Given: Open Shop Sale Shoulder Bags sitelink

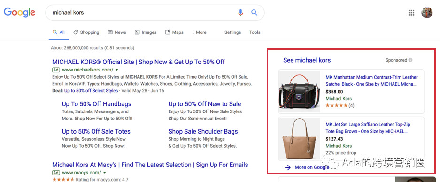Looking at the screenshot, I should point(203,132).
